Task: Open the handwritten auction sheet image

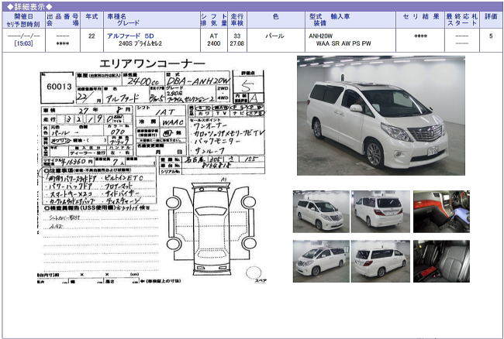Action: click(152, 170)
